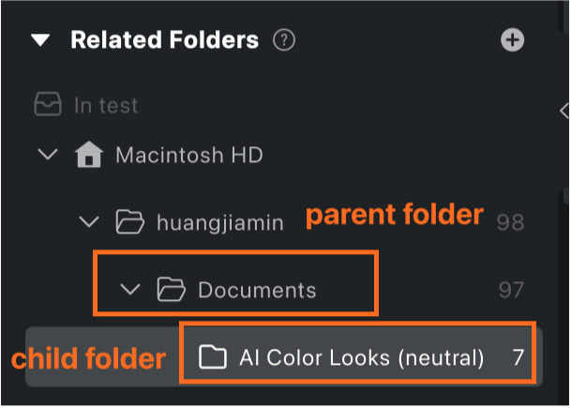
Task: Collapse the Macintosh HD chevron
Action: tap(48, 154)
